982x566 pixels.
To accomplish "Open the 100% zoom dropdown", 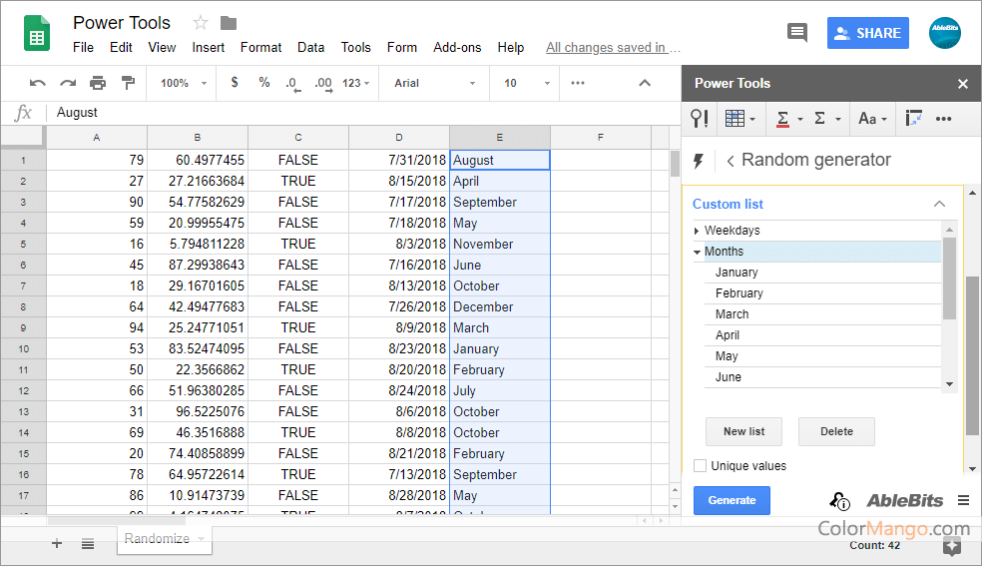I will [x=184, y=83].
